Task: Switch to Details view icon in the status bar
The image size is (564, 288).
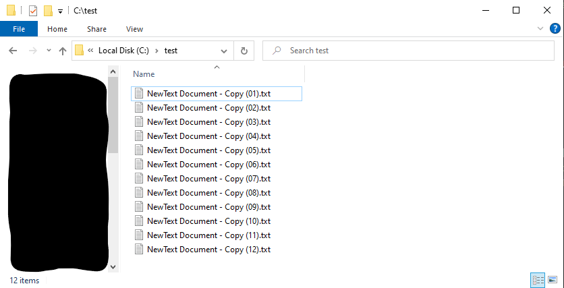Action: (x=538, y=280)
